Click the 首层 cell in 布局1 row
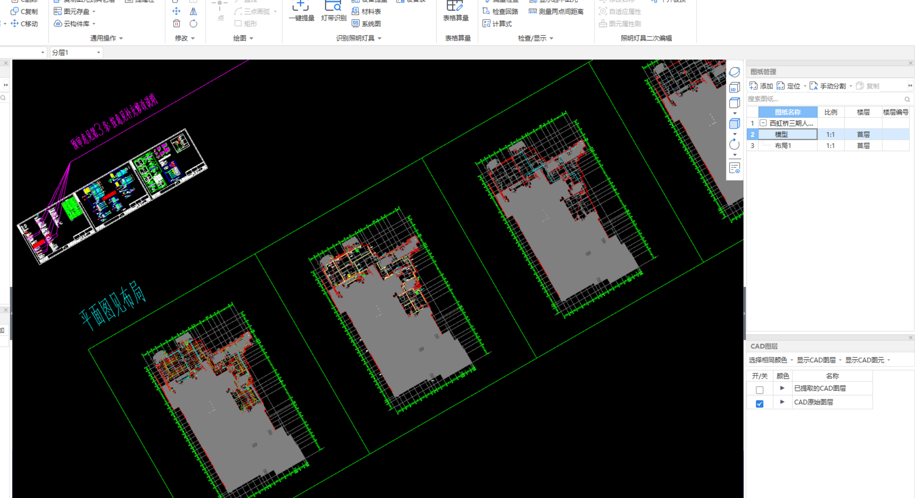 click(x=864, y=146)
